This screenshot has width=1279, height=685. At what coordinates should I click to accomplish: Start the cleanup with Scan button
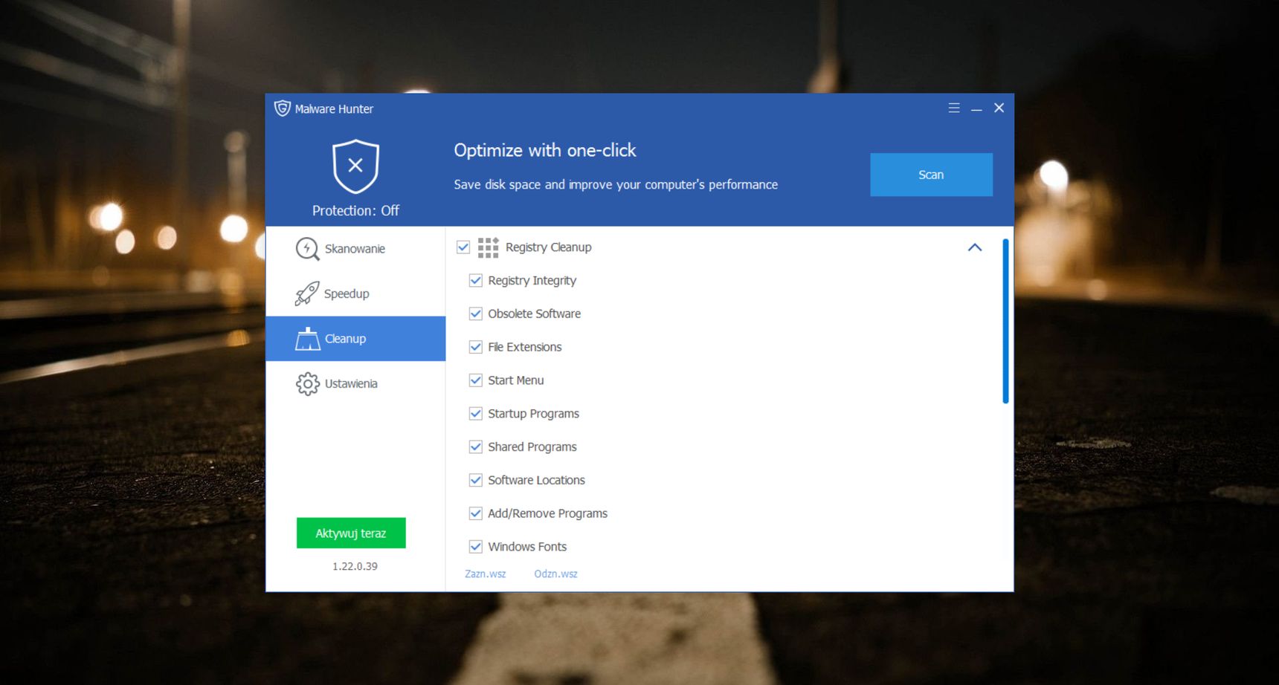(x=931, y=175)
